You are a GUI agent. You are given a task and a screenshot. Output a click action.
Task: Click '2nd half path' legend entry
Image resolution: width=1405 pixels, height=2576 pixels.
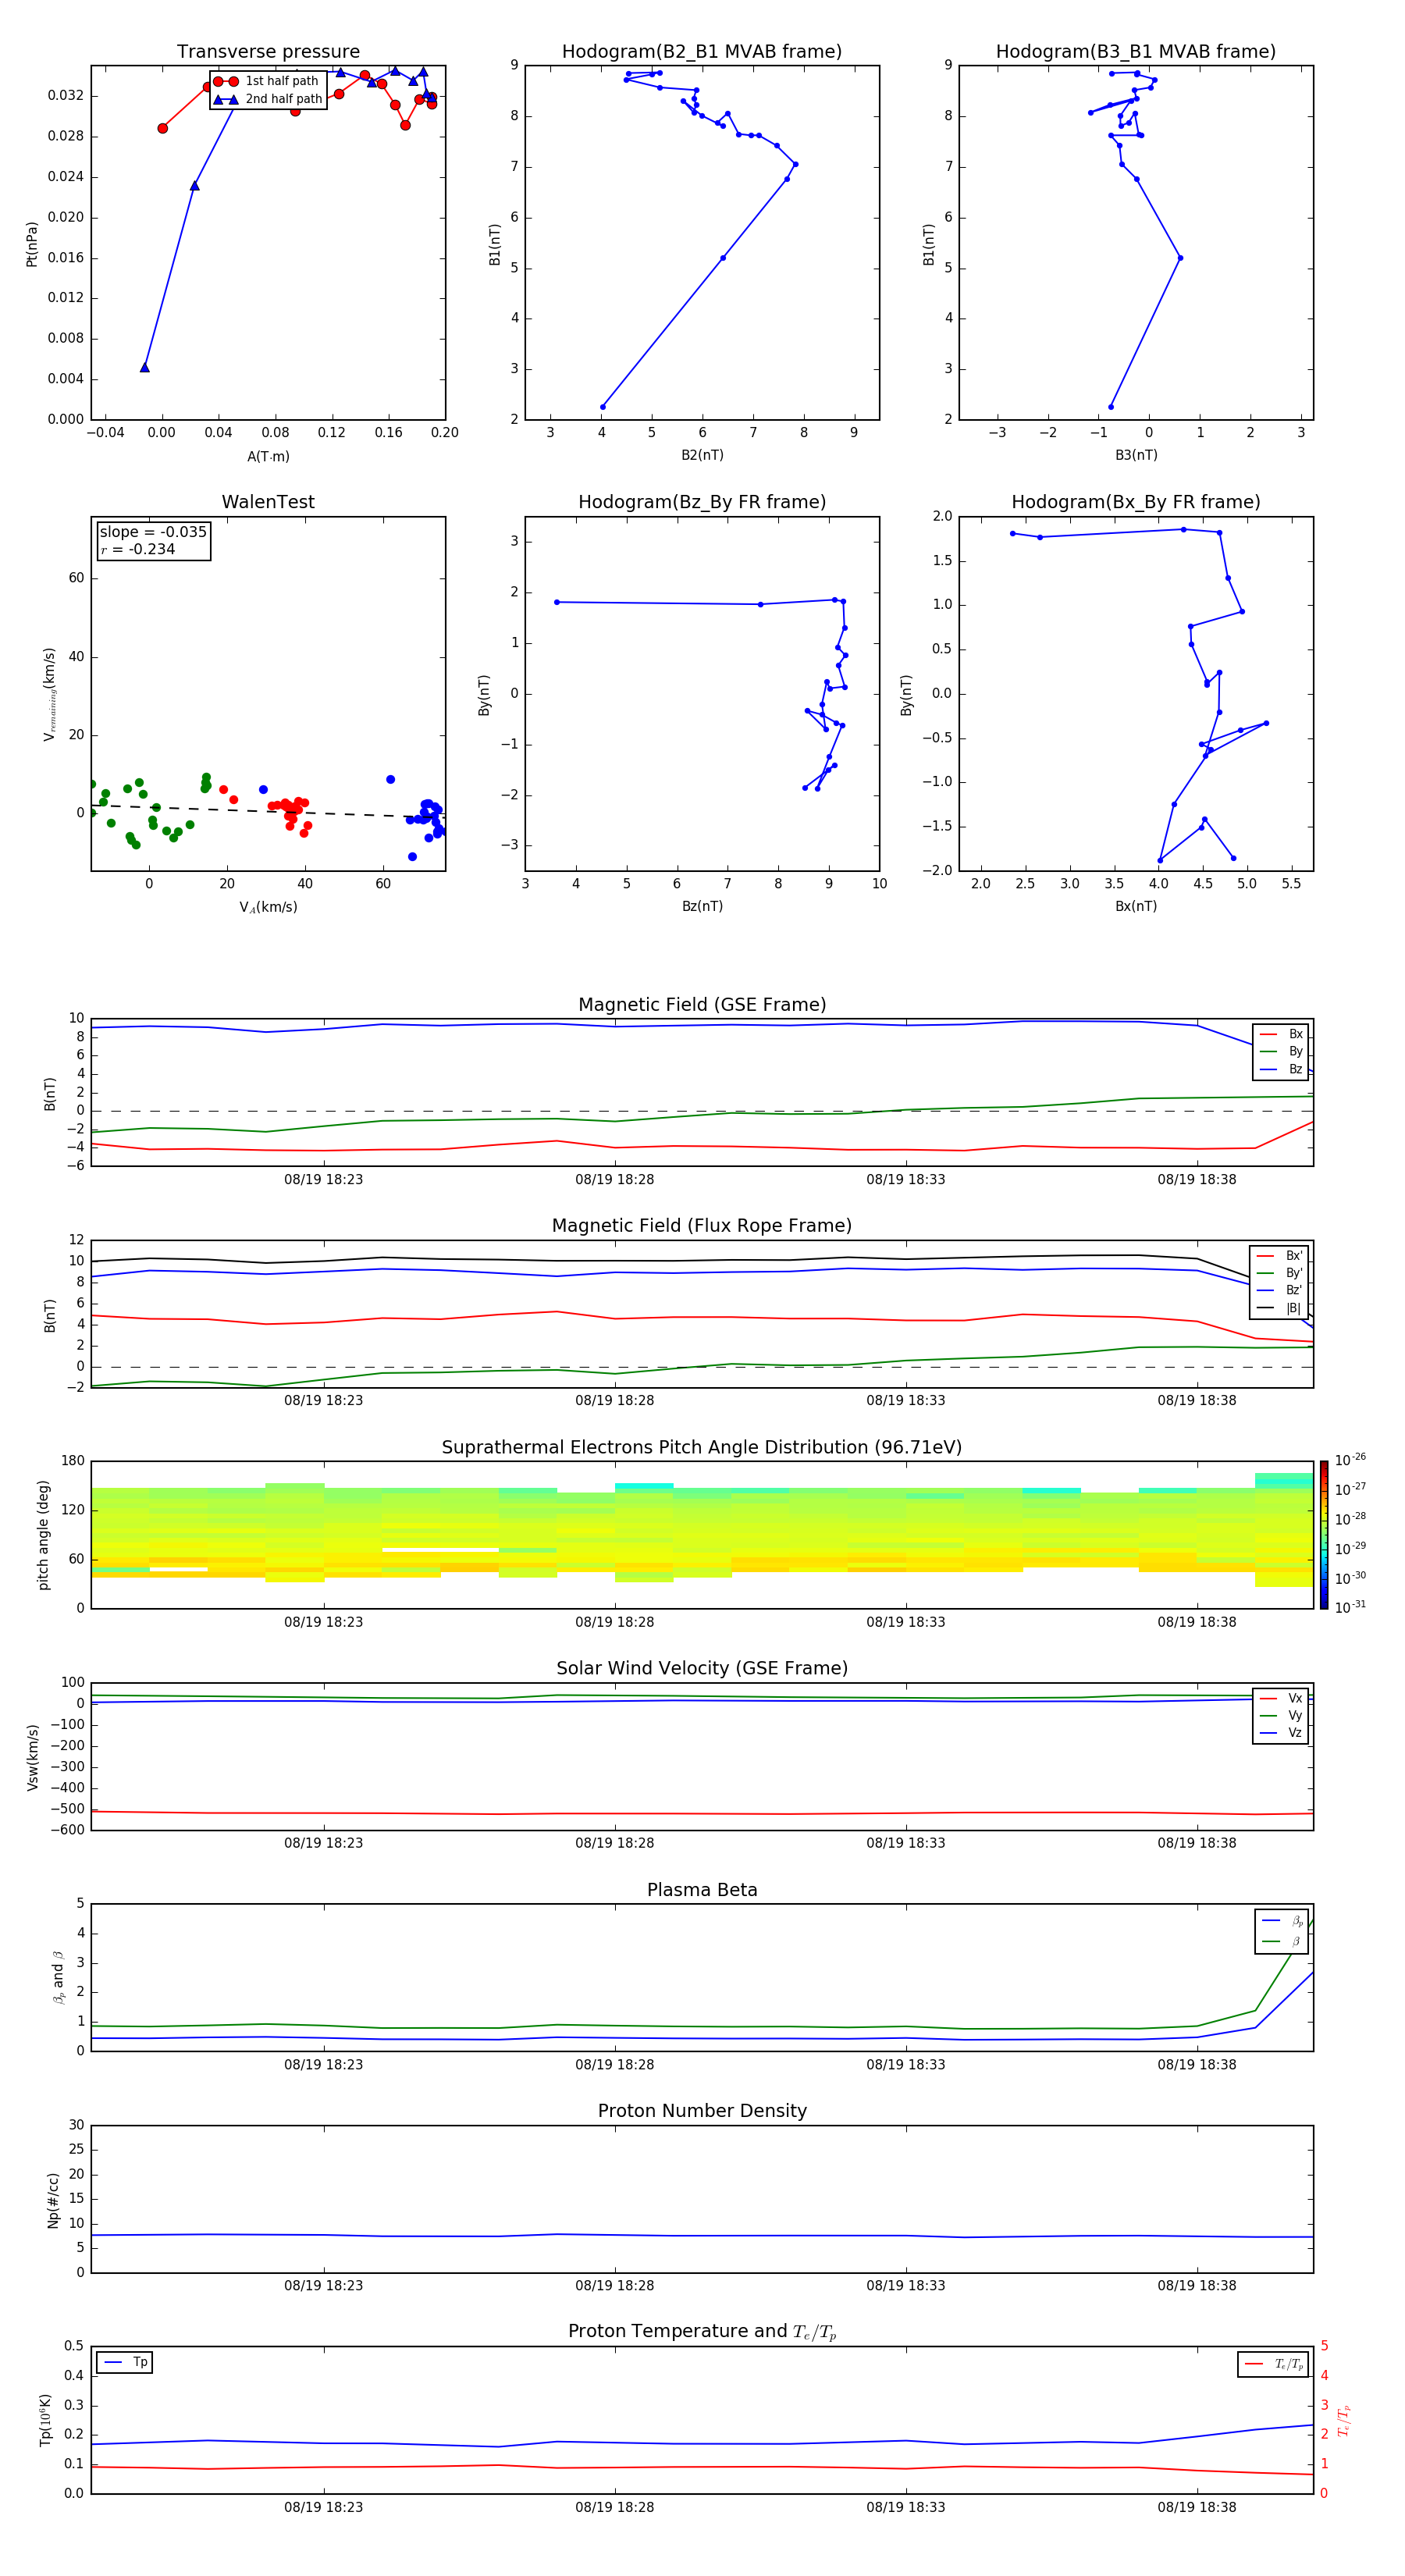tap(267, 99)
